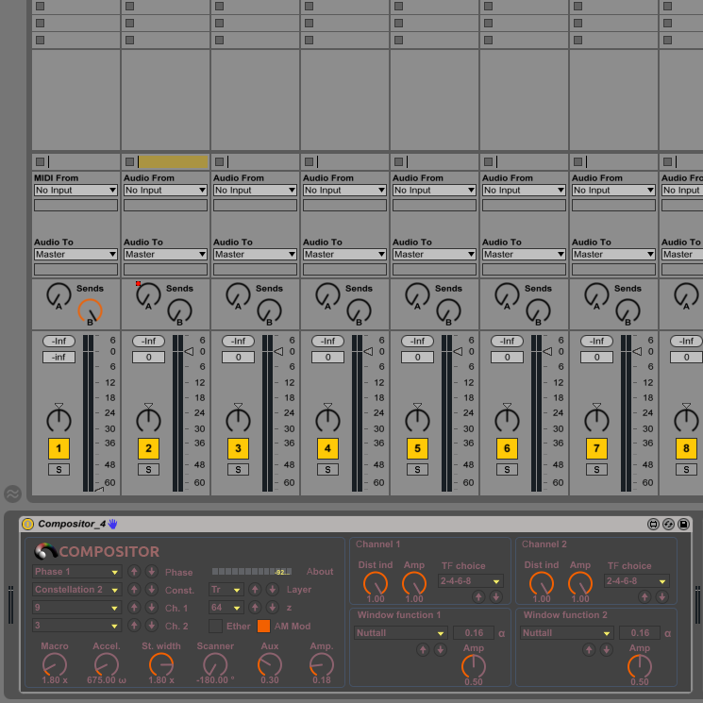Click the Compositor device save preset icon
The width and height of the screenshot is (703, 703).
[x=683, y=524]
